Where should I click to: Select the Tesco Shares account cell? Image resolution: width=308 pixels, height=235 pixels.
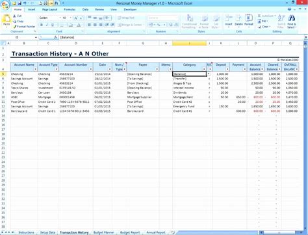click(24, 88)
